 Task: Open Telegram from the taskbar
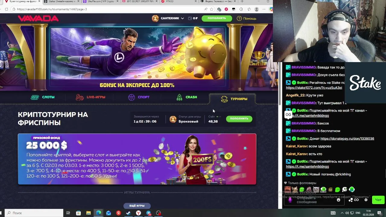(x=148, y=213)
